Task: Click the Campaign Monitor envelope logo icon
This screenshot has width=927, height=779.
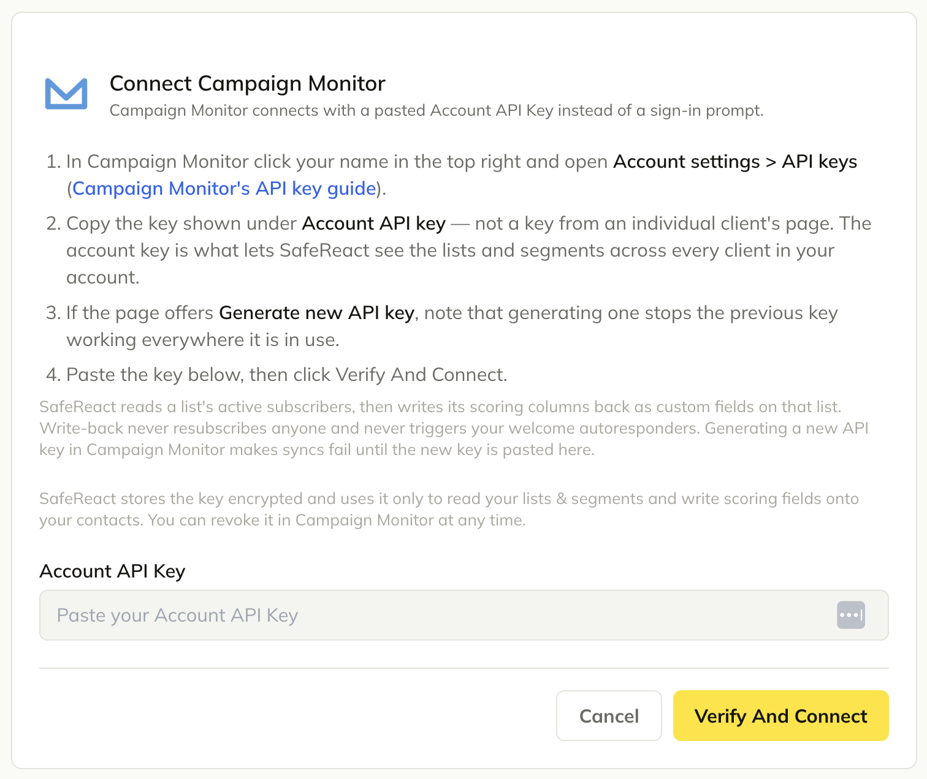Action: point(66,94)
